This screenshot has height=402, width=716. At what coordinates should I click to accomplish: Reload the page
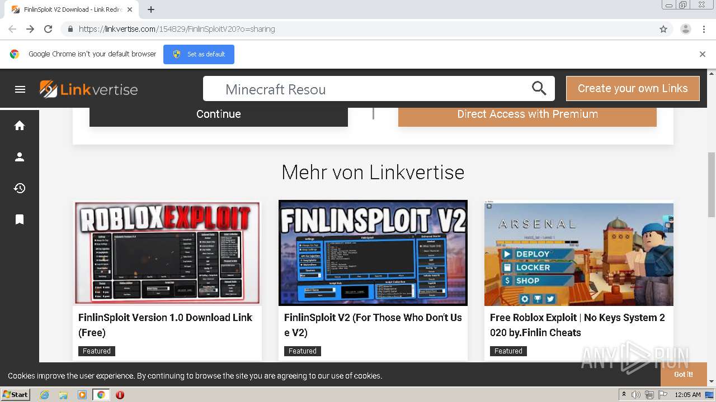coord(48,29)
